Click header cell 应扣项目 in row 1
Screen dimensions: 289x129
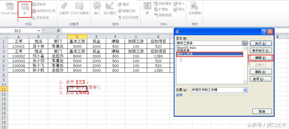click(x=158, y=42)
